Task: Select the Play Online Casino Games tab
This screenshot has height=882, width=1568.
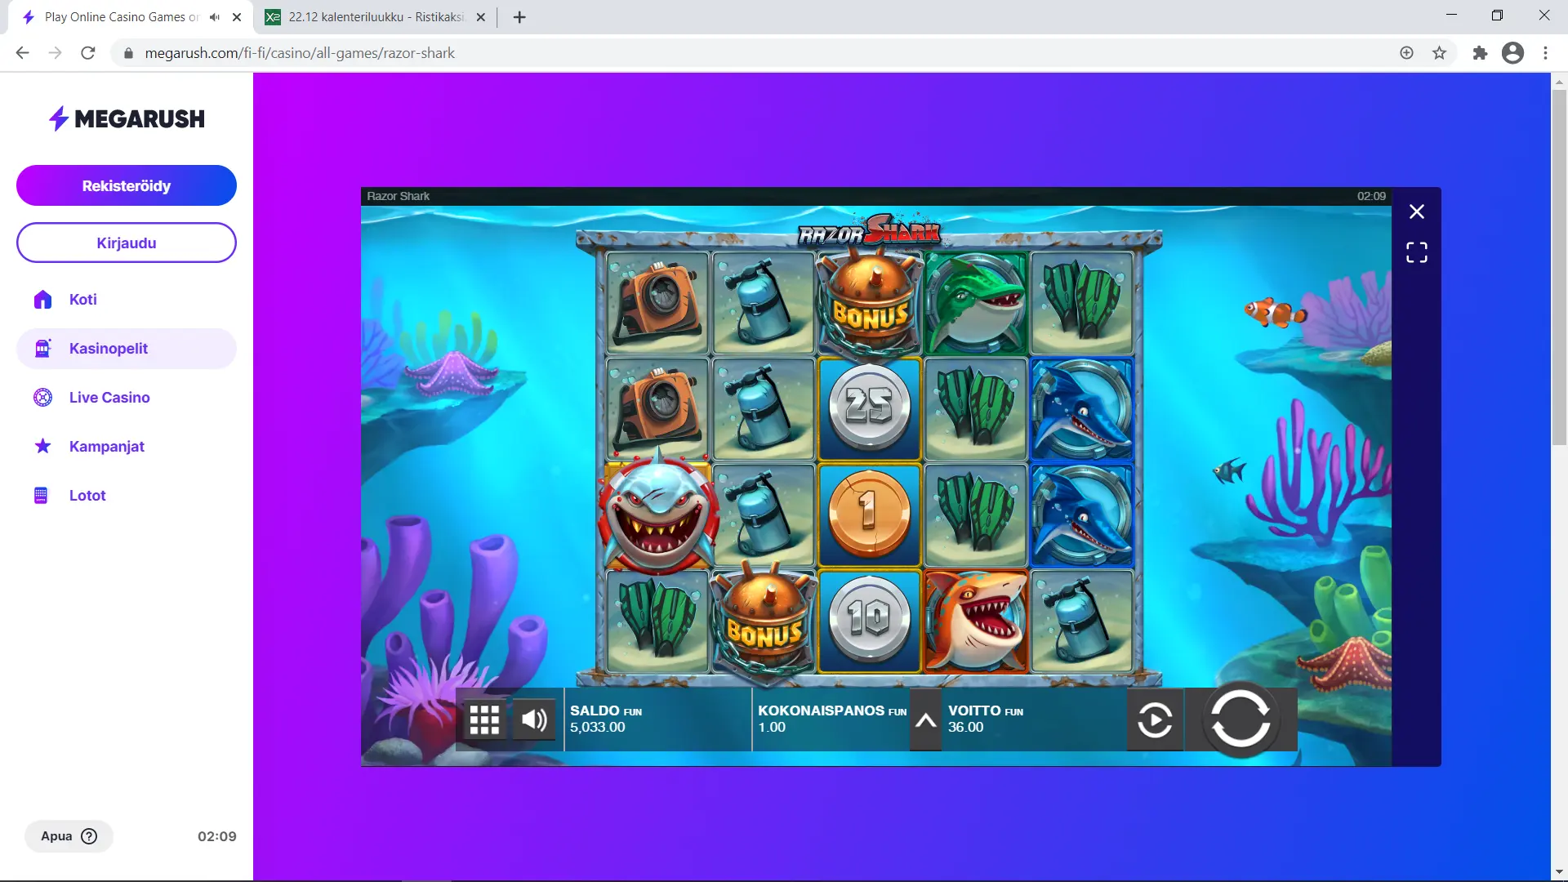Action: (x=122, y=17)
